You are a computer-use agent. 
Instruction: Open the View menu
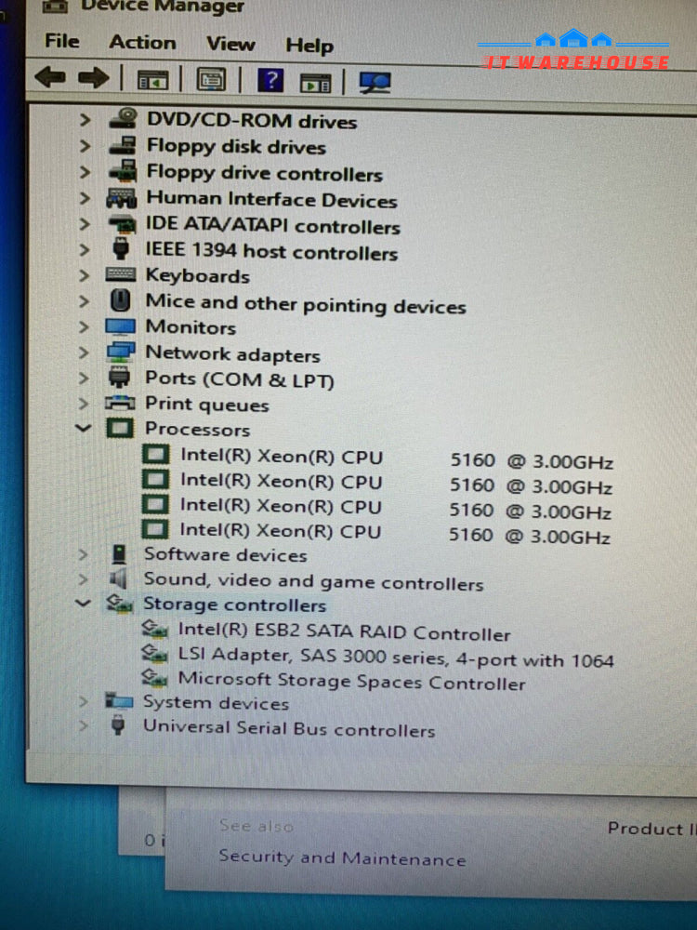[x=230, y=44]
